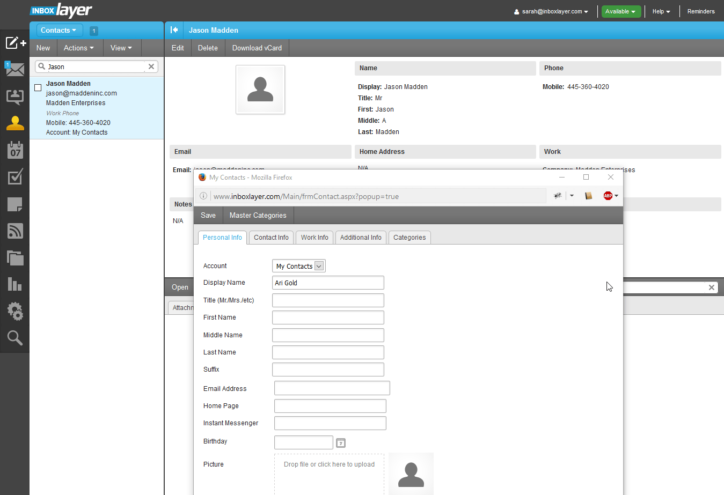Expand the Available status dropdown
Image resolution: width=724 pixels, height=495 pixels.
pyautogui.click(x=621, y=11)
